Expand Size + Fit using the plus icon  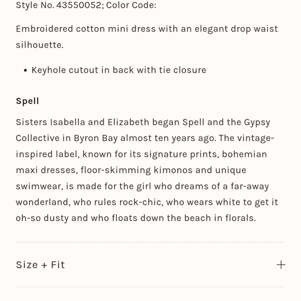pyautogui.click(x=281, y=265)
